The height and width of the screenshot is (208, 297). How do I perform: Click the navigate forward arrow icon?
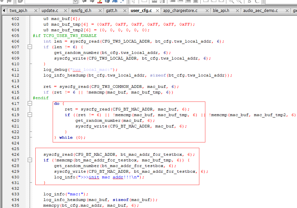point(92,1)
